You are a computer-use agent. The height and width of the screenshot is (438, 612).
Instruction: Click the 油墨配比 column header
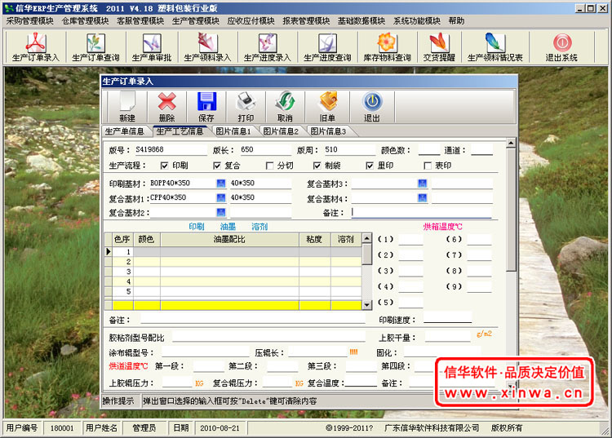[x=229, y=240]
